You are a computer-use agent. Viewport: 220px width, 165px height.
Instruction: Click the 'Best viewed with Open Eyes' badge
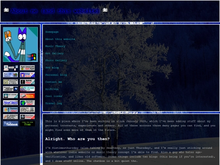tap(27, 68)
